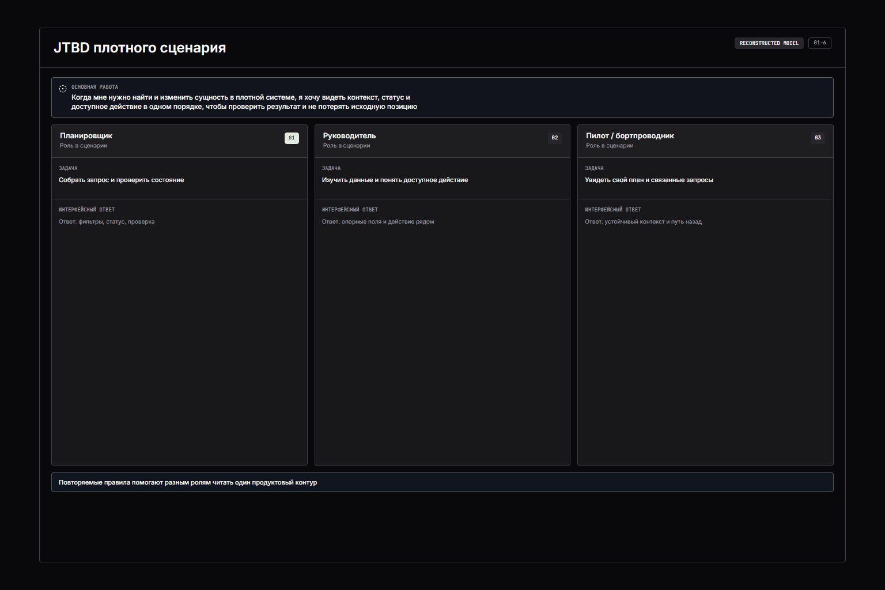Select 'Ответ: устойчивый контекст и путь назад'
This screenshot has width=885, height=590.
pos(643,222)
